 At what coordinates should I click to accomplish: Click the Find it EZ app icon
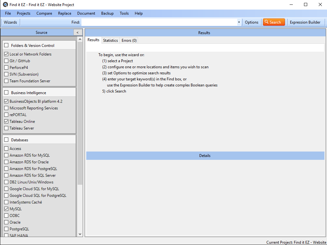5,5
